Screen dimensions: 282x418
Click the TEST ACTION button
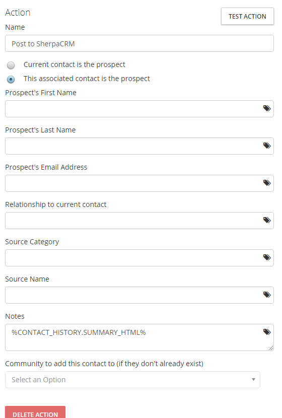[x=247, y=16]
